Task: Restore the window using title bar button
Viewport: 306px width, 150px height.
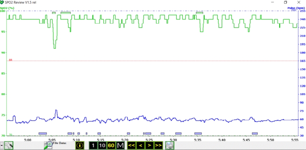Action: 285,2
